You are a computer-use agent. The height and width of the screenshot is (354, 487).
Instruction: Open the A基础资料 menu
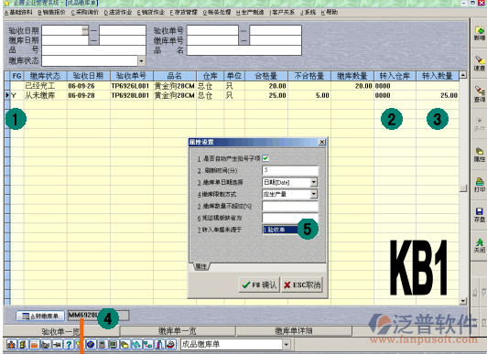click(18, 13)
